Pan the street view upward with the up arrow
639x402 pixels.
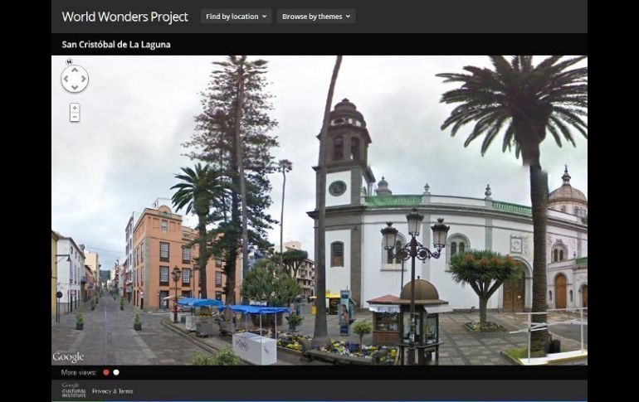[75, 70]
